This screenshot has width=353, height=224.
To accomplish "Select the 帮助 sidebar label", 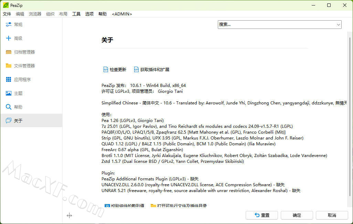I will (x=18, y=107).
